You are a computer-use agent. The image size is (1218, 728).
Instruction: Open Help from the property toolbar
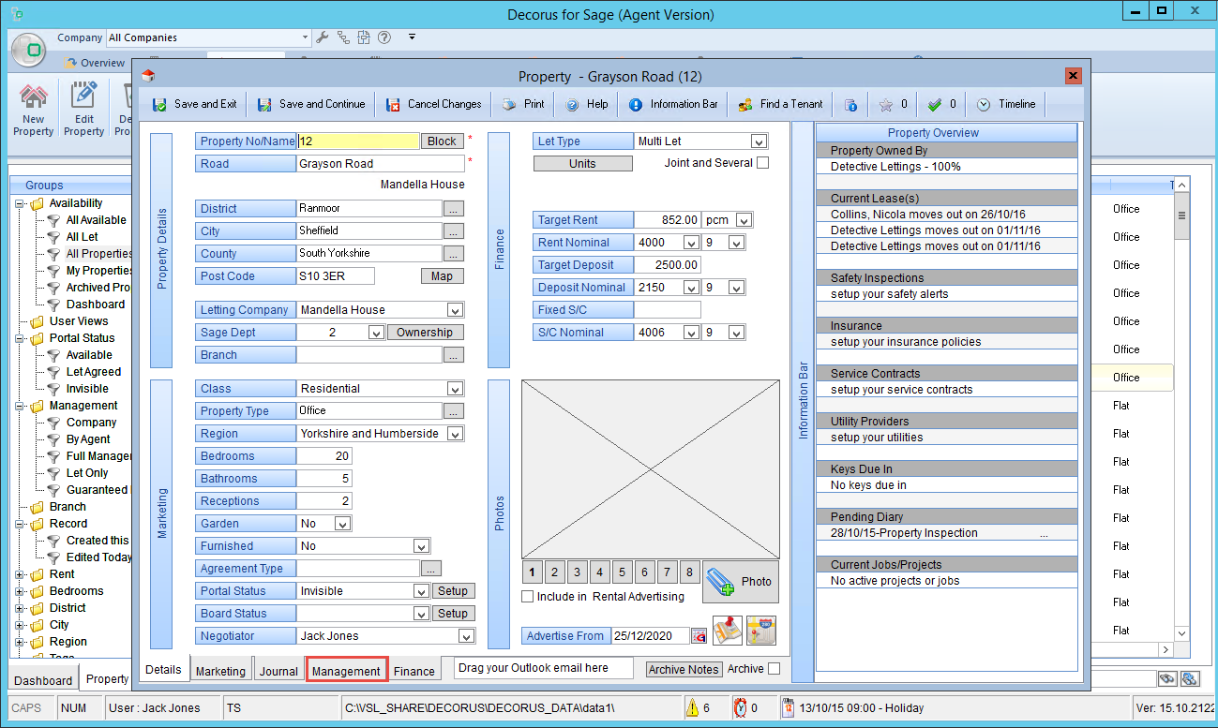coord(586,104)
